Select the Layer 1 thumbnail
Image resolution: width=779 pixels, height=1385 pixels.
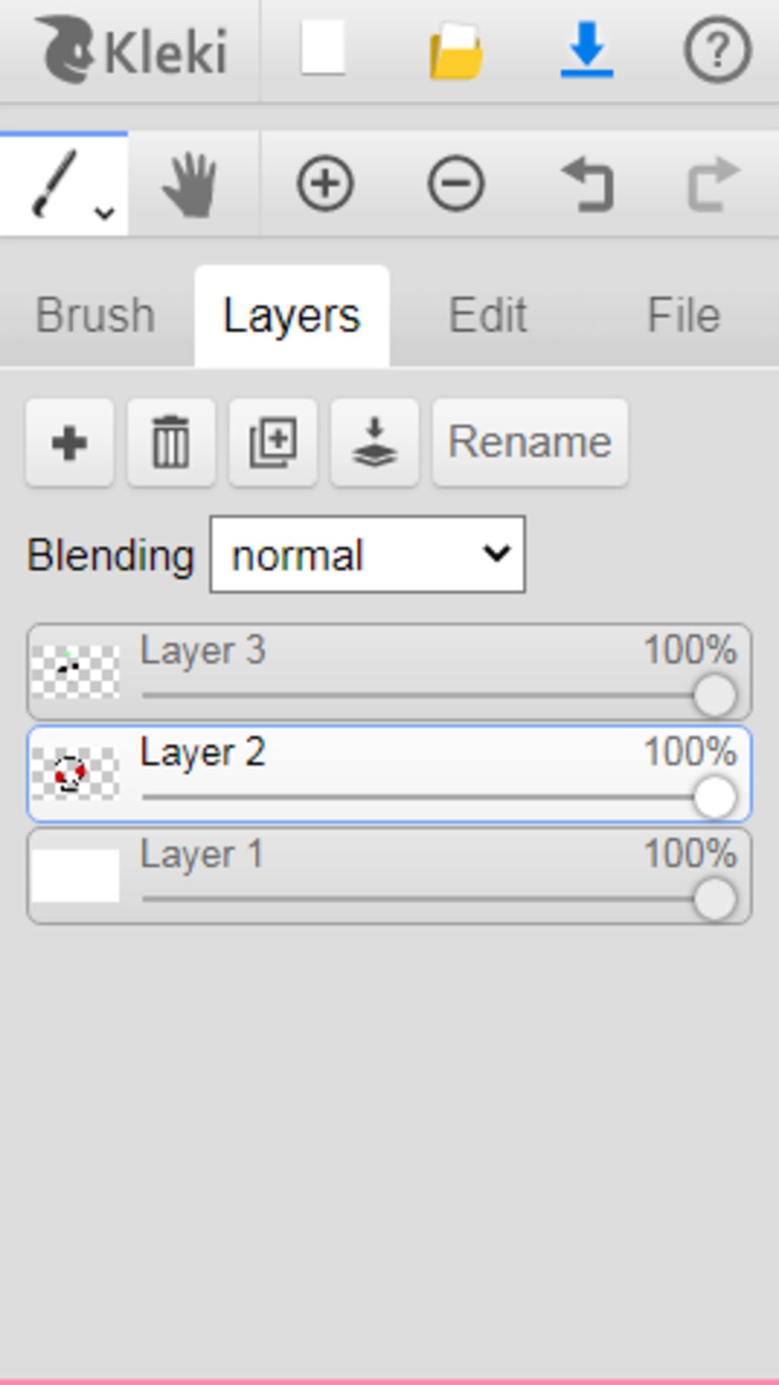pyautogui.click(x=75, y=876)
